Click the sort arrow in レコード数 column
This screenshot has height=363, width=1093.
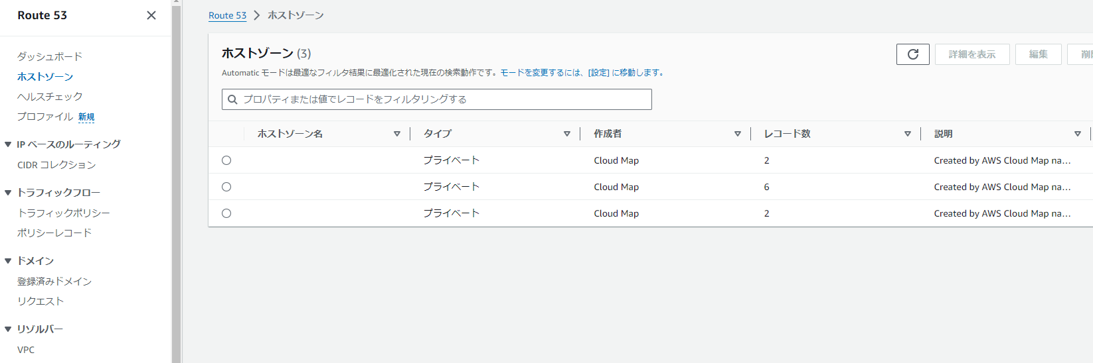(907, 134)
